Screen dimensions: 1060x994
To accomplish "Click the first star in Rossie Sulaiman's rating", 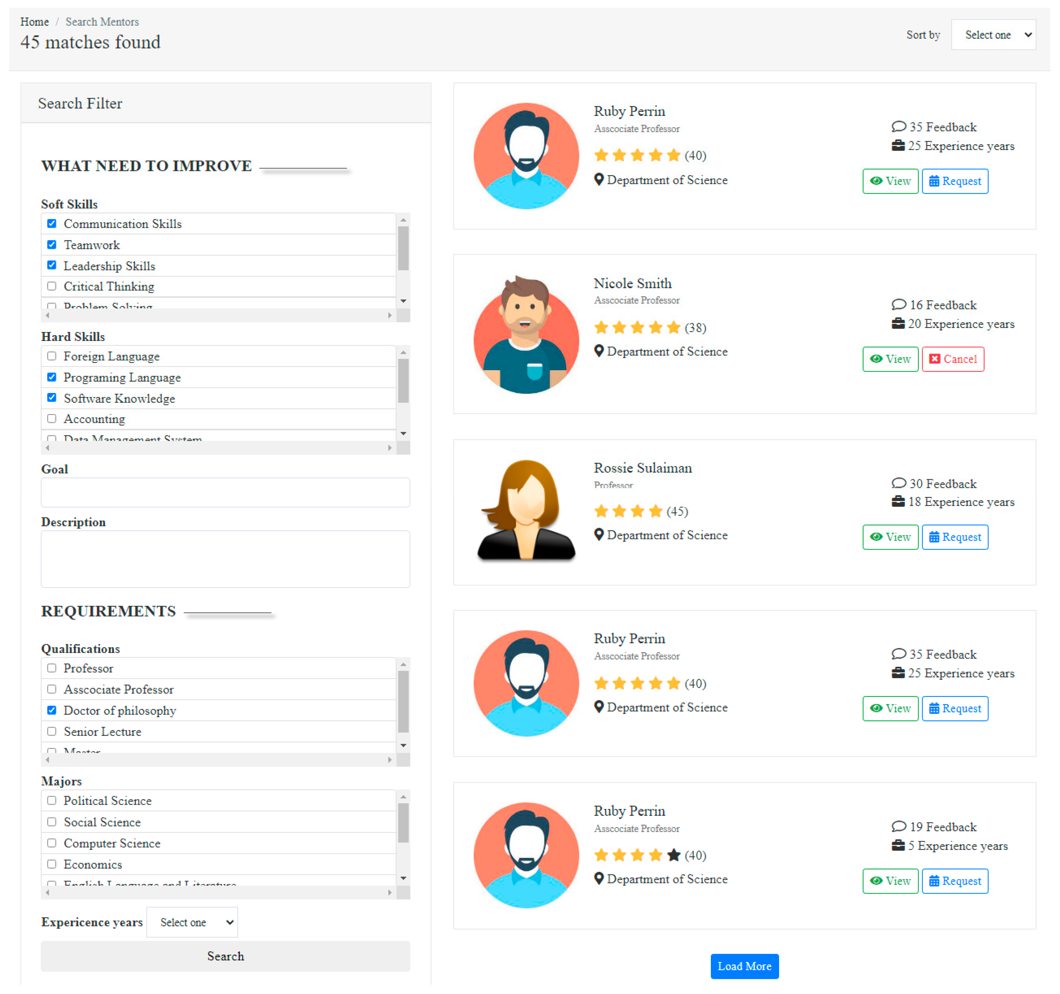I will pos(601,511).
